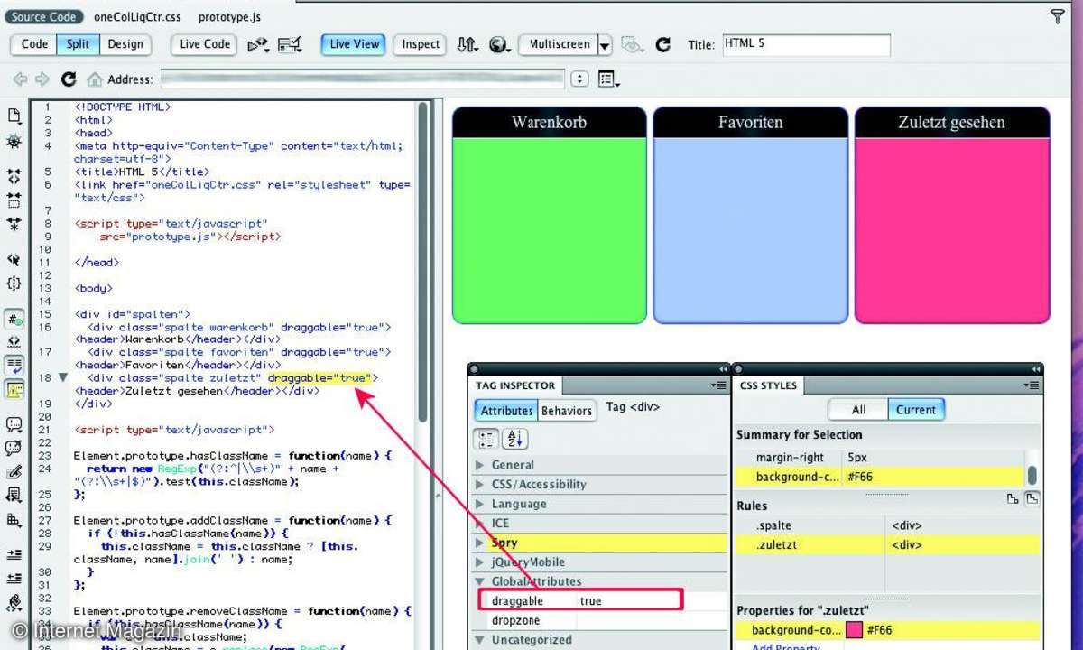This screenshot has height=650, width=1083.
Task: Click the Open Documents icon in coding toolbar
Action: tap(14, 116)
